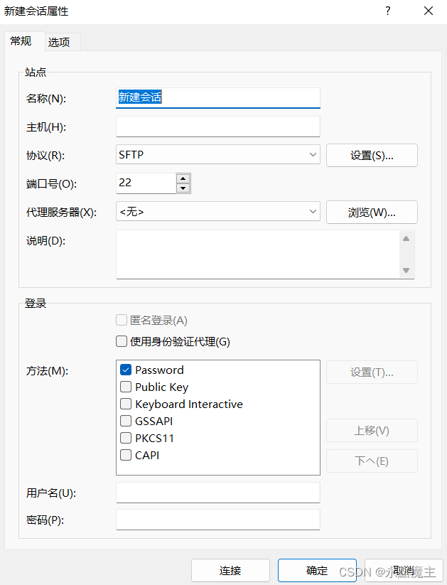
Task: Click the 设置(S)... protocol button
Action: [x=372, y=155]
